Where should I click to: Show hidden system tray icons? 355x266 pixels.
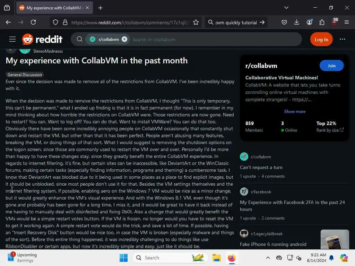(268, 258)
